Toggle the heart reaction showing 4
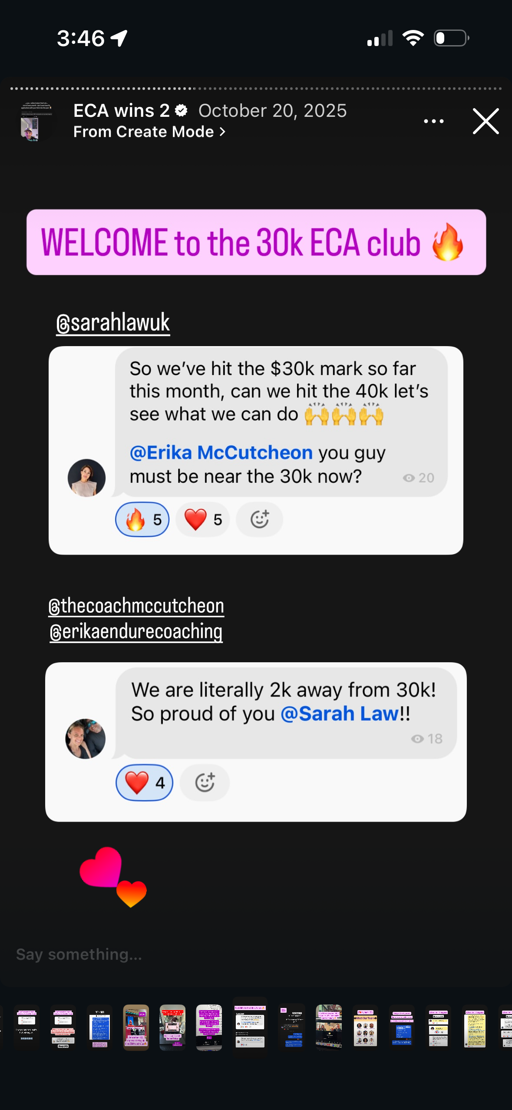Image resolution: width=512 pixels, height=1110 pixels. pos(145,783)
